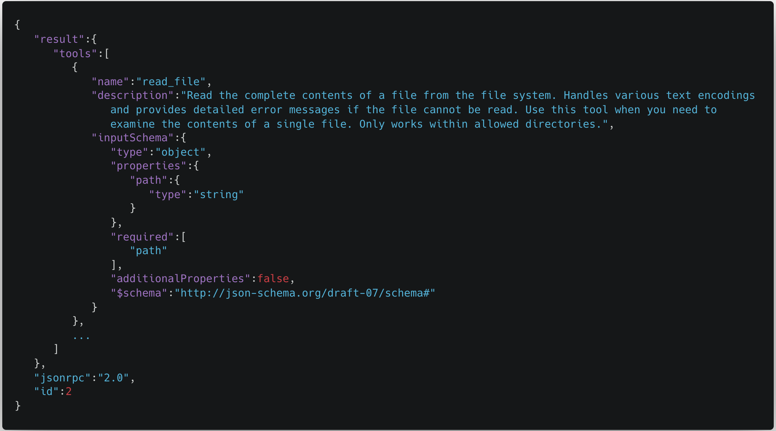
Task: Click the "path" property key
Action: 149,180
